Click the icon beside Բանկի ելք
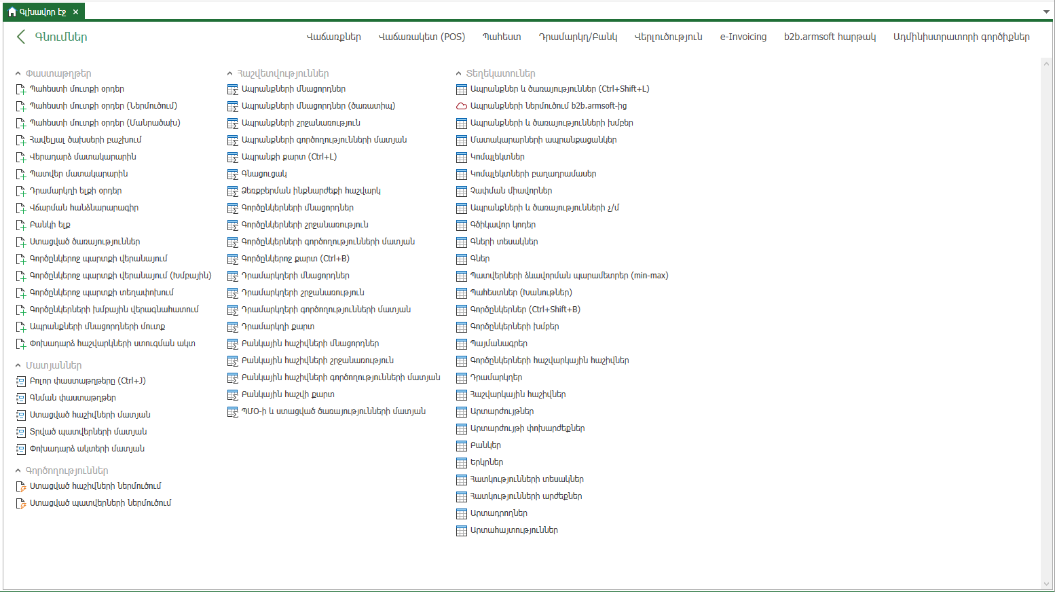The width and height of the screenshot is (1055, 592). click(x=21, y=225)
